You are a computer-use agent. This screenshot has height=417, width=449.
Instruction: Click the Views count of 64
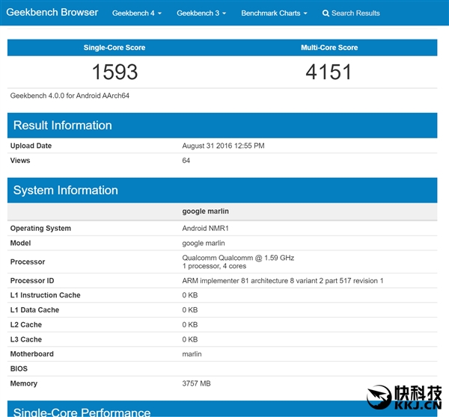point(186,161)
